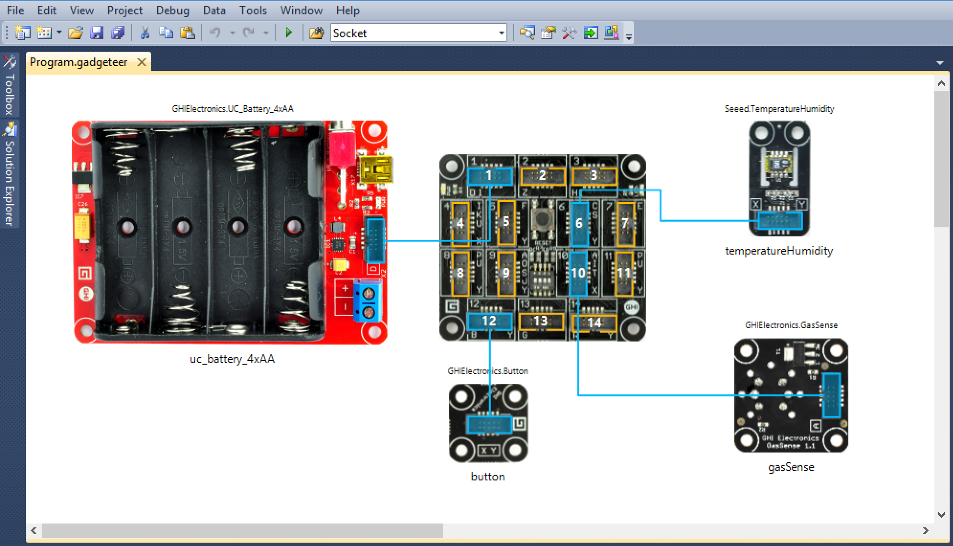Click the horizontal scrollbar right arrow

925,530
